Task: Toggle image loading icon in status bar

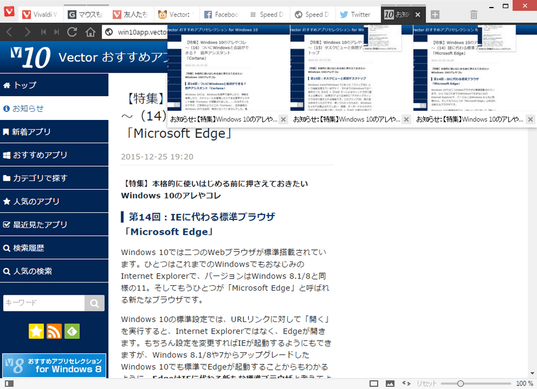Action: point(390,384)
